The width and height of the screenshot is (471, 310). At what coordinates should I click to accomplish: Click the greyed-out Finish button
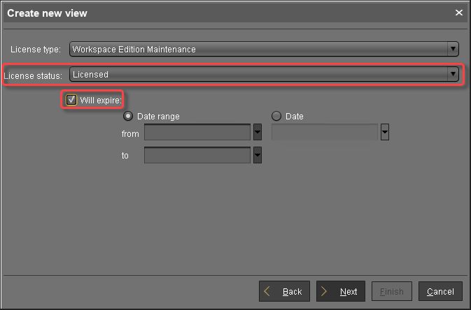click(391, 291)
